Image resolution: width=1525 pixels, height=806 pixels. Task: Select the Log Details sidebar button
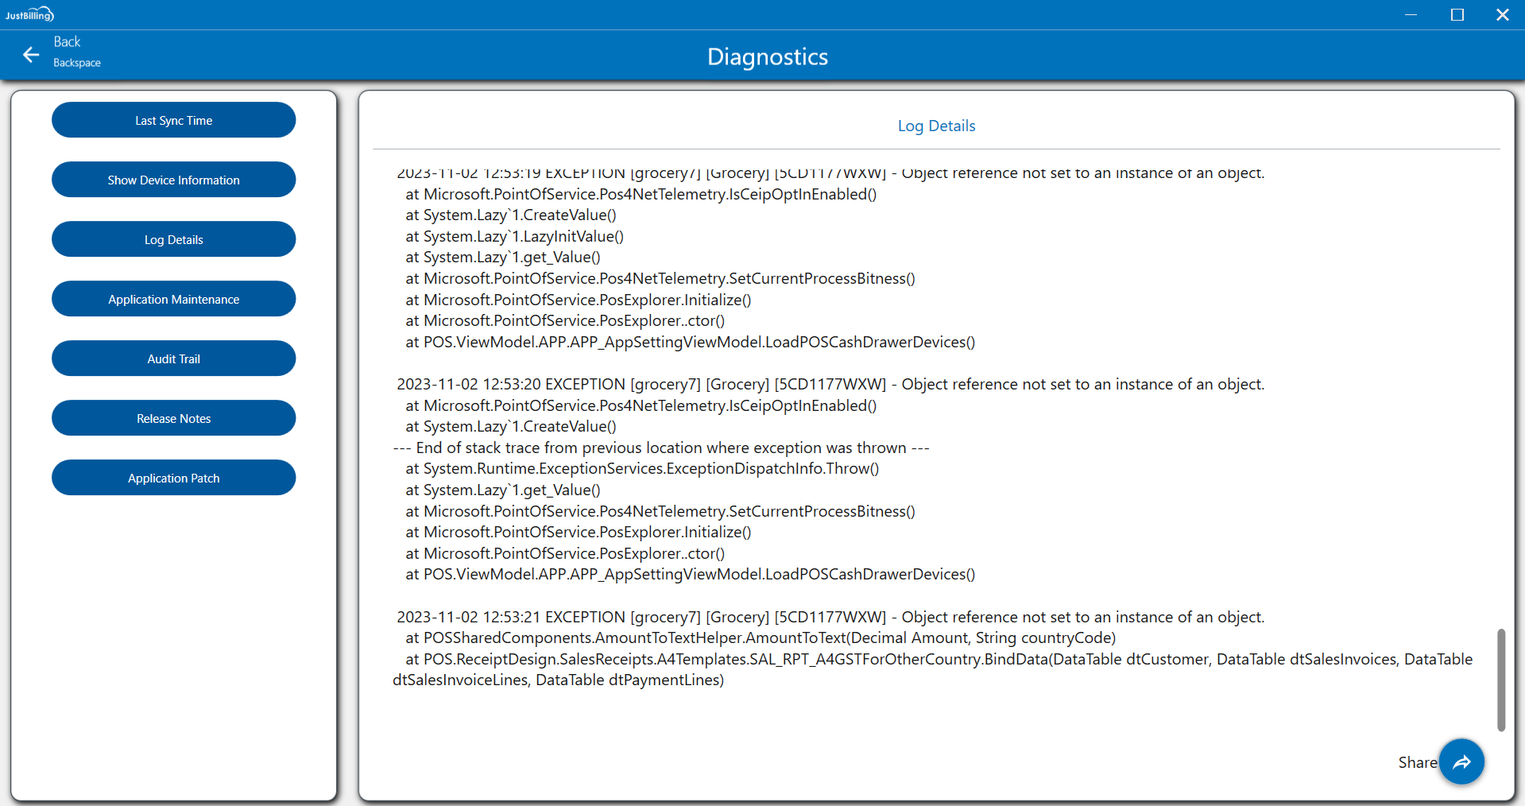(x=173, y=239)
